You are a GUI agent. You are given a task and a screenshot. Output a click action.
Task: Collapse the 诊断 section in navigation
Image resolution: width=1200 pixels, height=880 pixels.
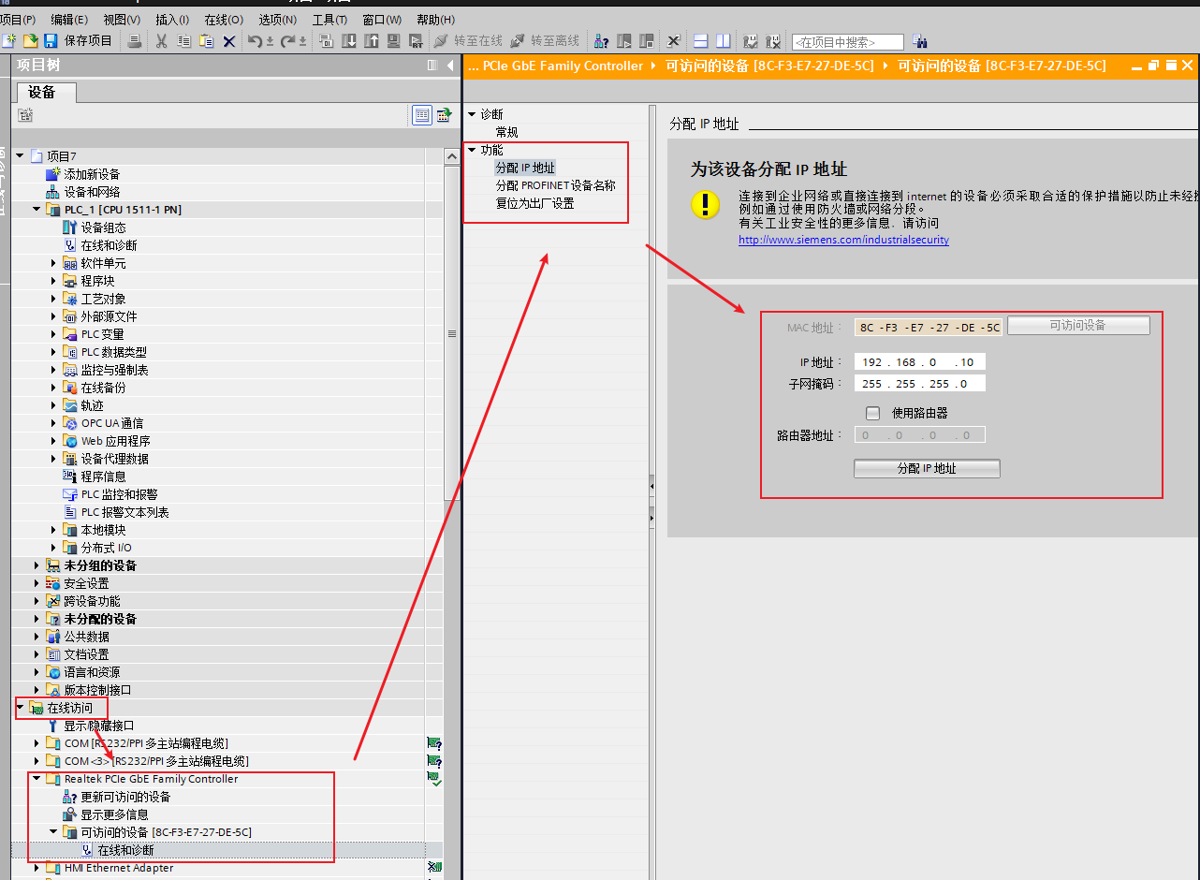pos(472,114)
